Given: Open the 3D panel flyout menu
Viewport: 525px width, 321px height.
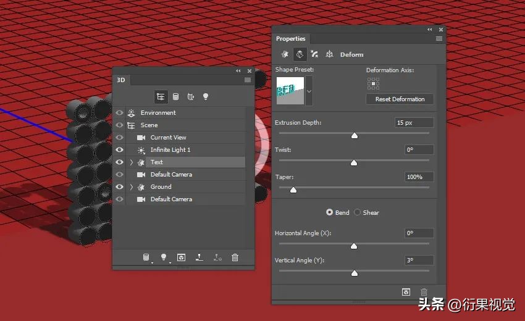Looking at the screenshot, I should pyautogui.click(x=248, y=80).
